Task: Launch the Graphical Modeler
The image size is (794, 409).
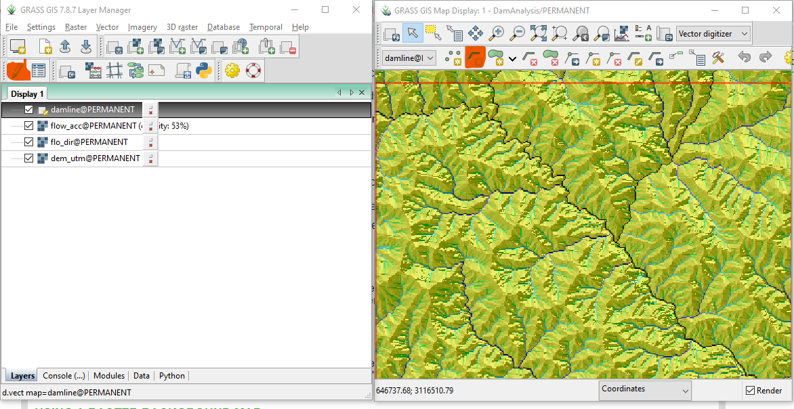Action: coord(135,70)
